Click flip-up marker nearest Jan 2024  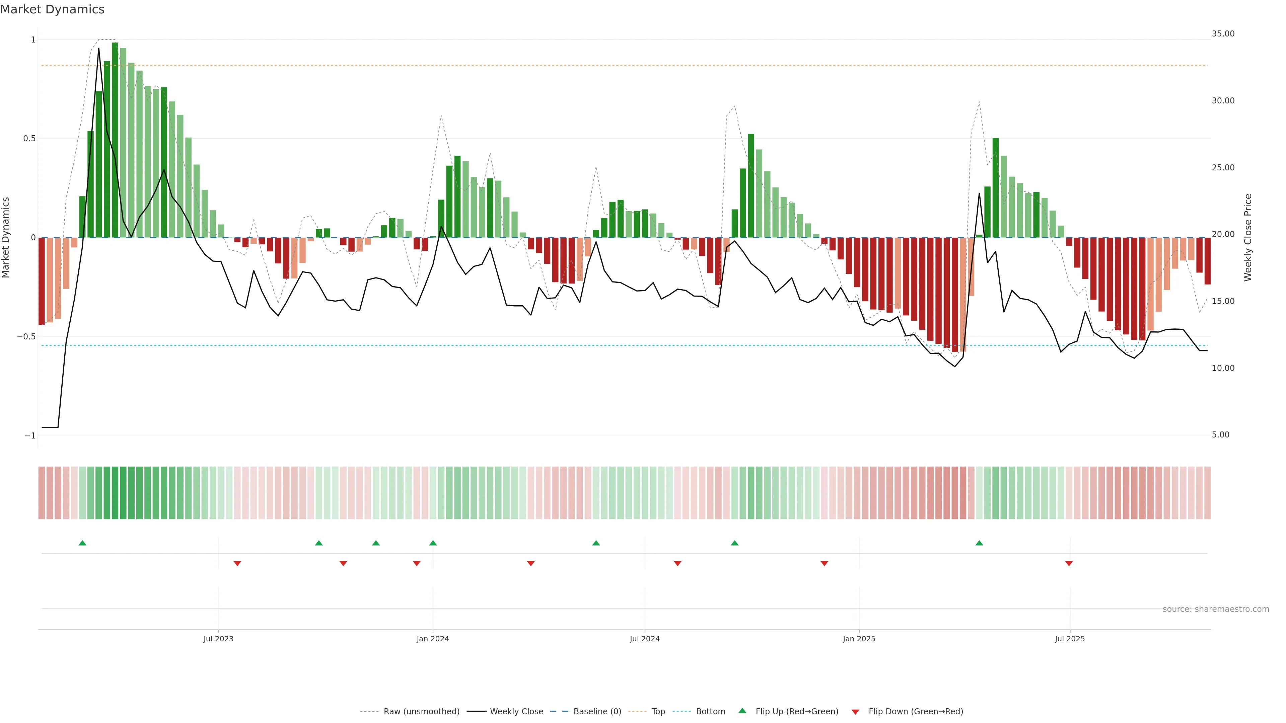point(433,543)
